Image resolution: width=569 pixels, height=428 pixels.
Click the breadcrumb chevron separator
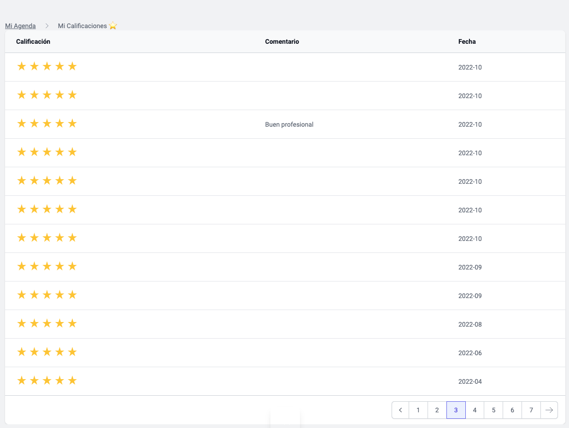(47, 26)
